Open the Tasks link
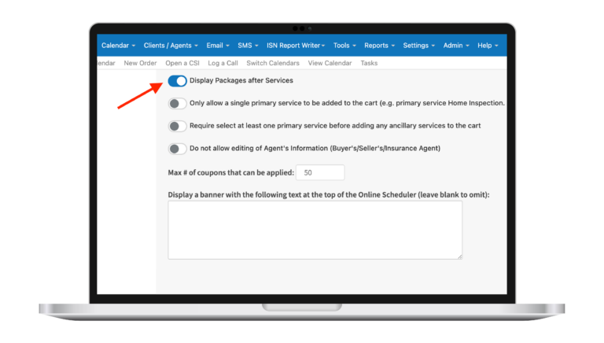The height and width of the screenshot is (343, 604). click(x=369, y=63)
